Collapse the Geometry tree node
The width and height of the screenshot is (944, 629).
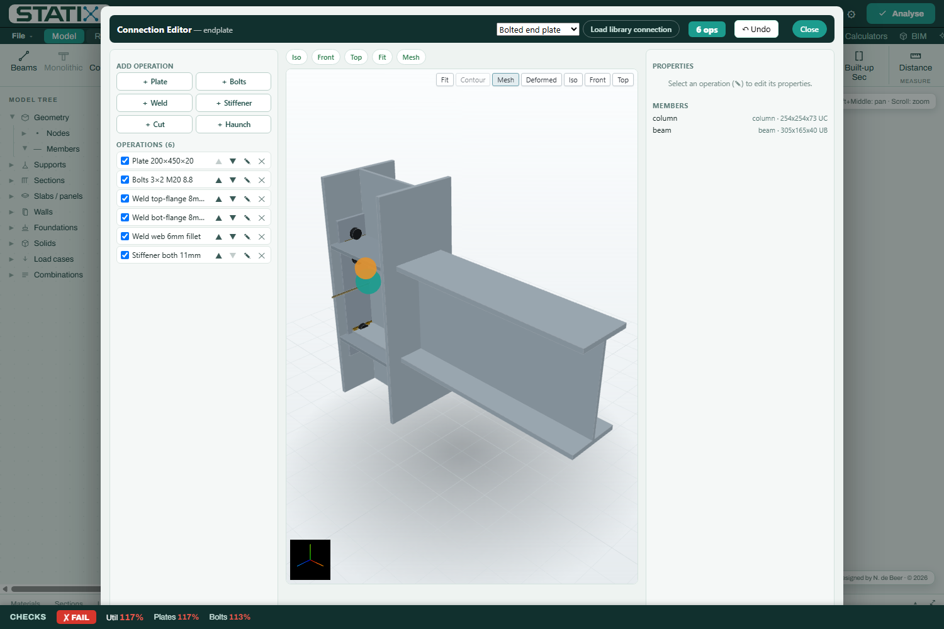point(12,117)
